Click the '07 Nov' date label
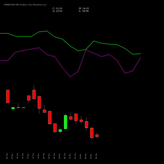 (12, 156)
